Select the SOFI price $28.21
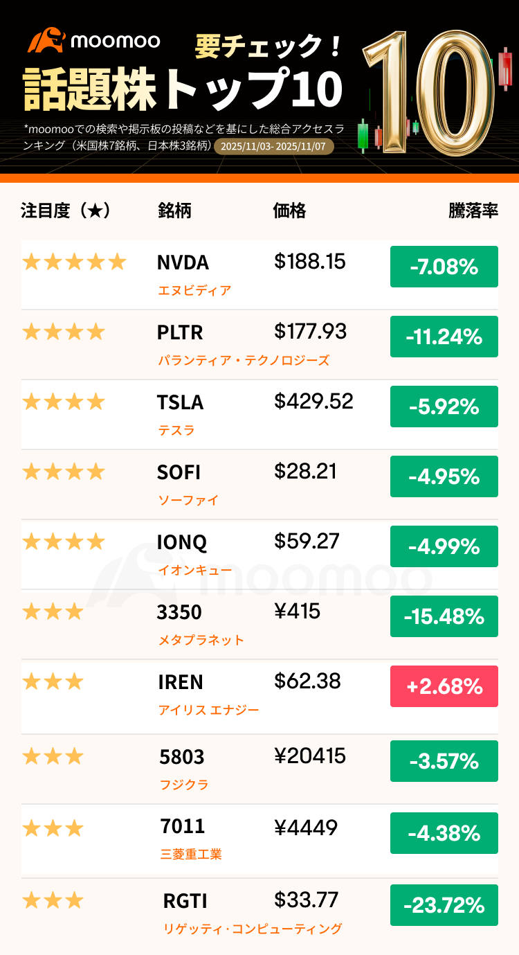This screenshot has height=955, width=519. (x=305, y=471)
